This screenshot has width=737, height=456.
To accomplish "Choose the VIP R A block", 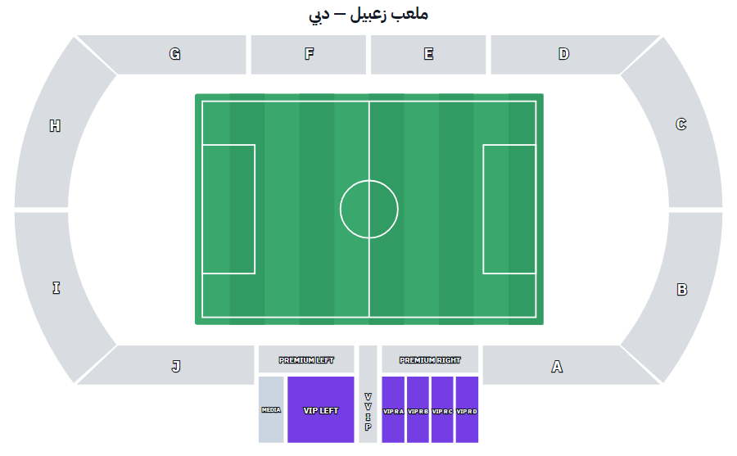I will tap(393, 409).
